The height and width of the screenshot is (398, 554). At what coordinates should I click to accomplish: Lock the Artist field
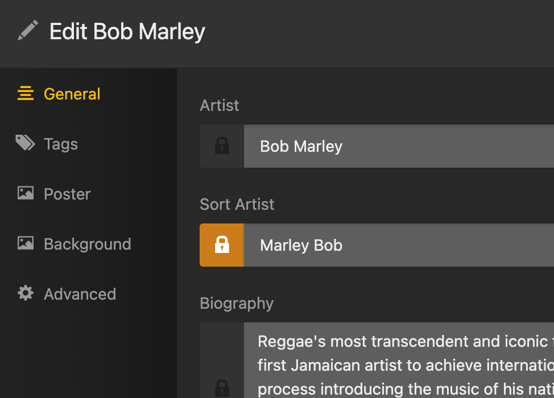tap(222, 146)
